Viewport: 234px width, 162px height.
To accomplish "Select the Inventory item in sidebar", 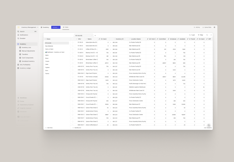I will (x=27, y=44).
